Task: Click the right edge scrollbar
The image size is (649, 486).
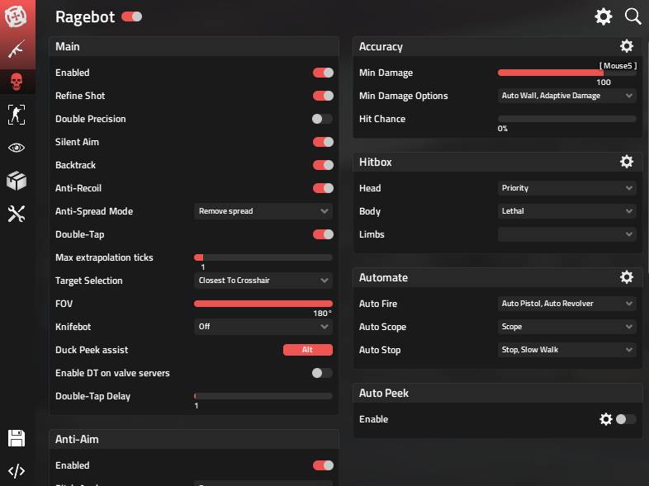Action: pos(647,157)
